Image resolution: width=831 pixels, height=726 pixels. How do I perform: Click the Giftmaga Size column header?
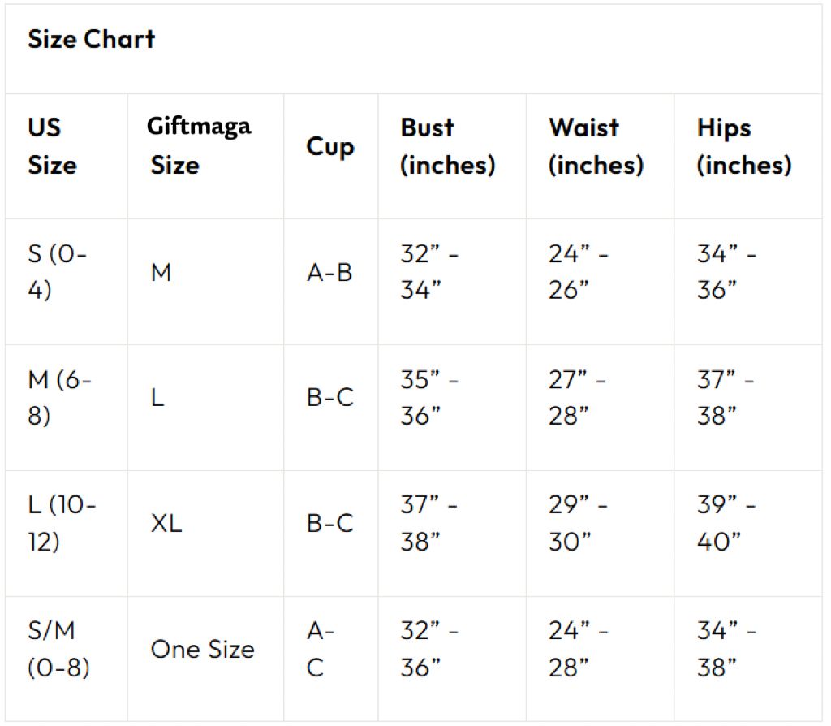199,146
